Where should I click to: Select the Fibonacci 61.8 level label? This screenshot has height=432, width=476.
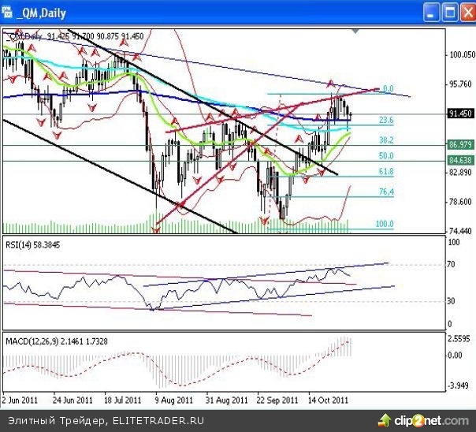[x=386, y=171]
